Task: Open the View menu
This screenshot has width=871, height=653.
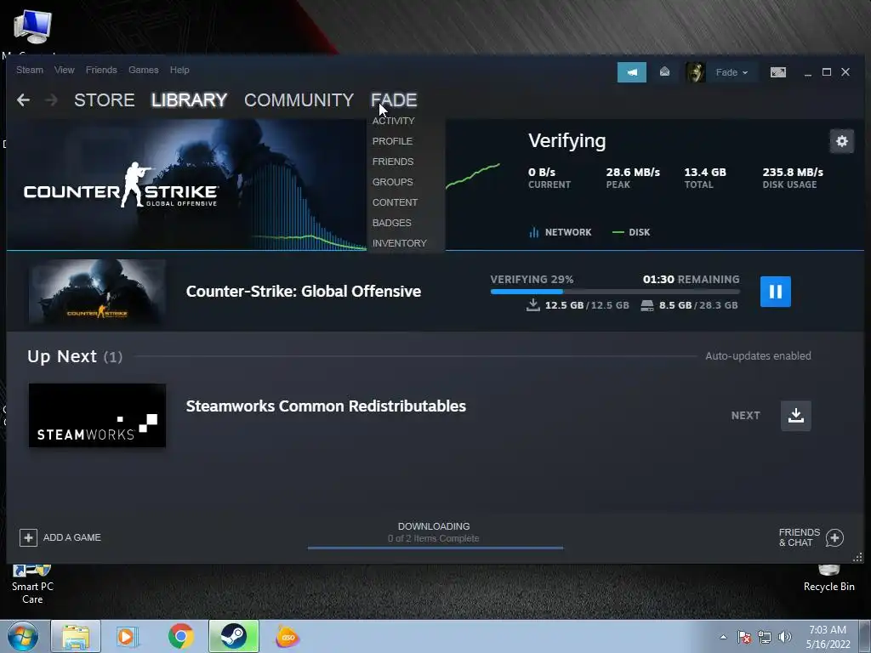Action: pos(65,70)
